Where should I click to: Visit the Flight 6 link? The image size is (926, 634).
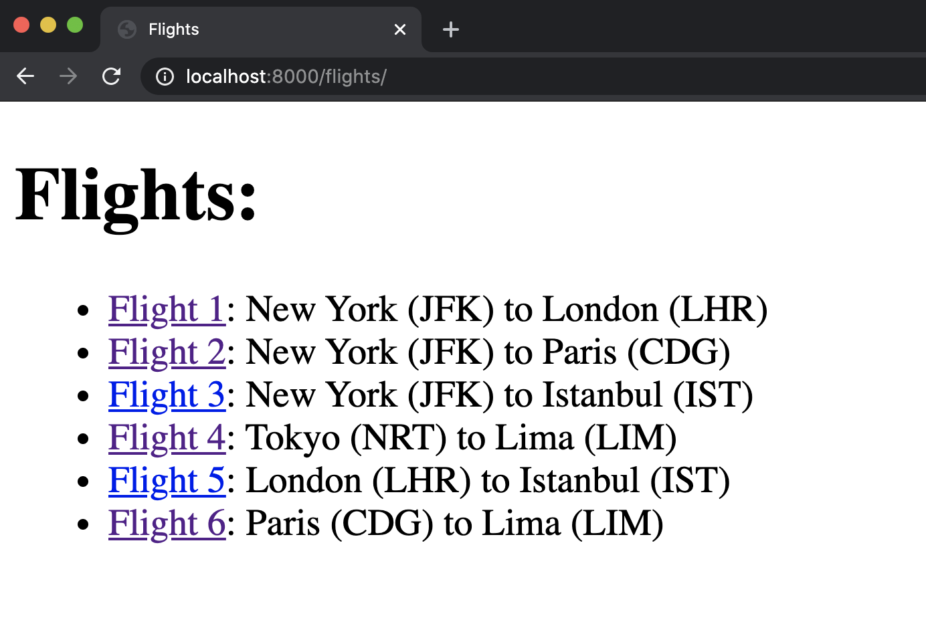coord(167,524)
